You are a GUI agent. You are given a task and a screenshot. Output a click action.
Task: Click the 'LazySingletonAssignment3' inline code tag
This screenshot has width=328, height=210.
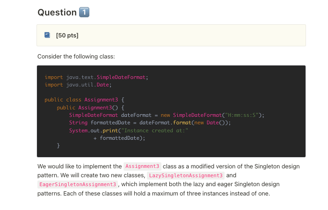[186, 175]
